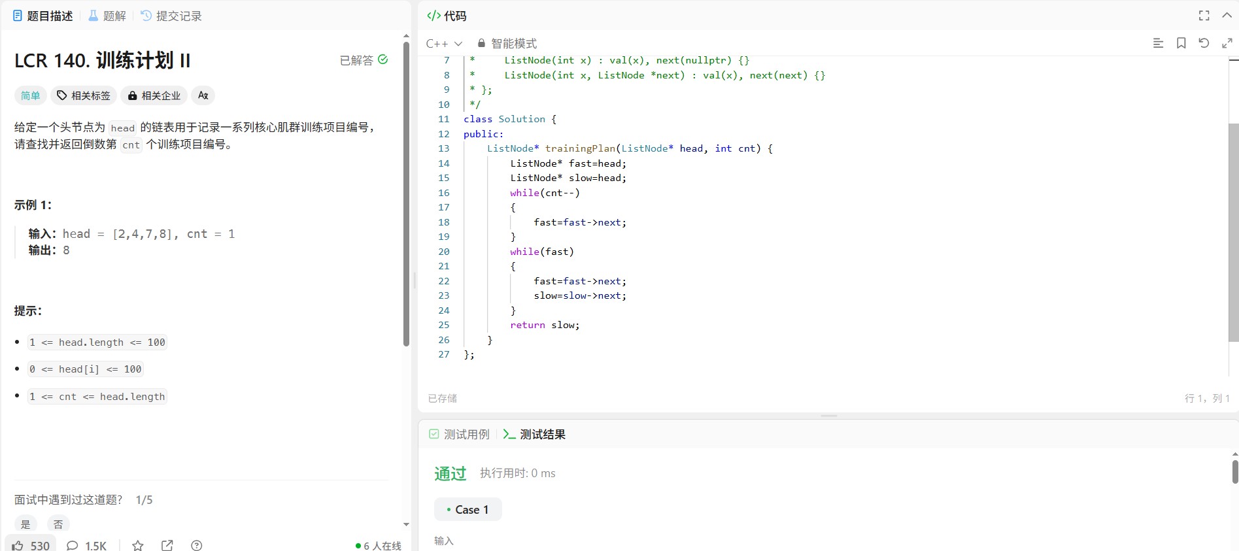The height and width of the screenshot is (551, 1239).
Task: Click the 简单 difficulty tag
Action: 30,95
